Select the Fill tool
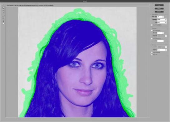This screenshot has height=122, width=170. pos(3,8)
